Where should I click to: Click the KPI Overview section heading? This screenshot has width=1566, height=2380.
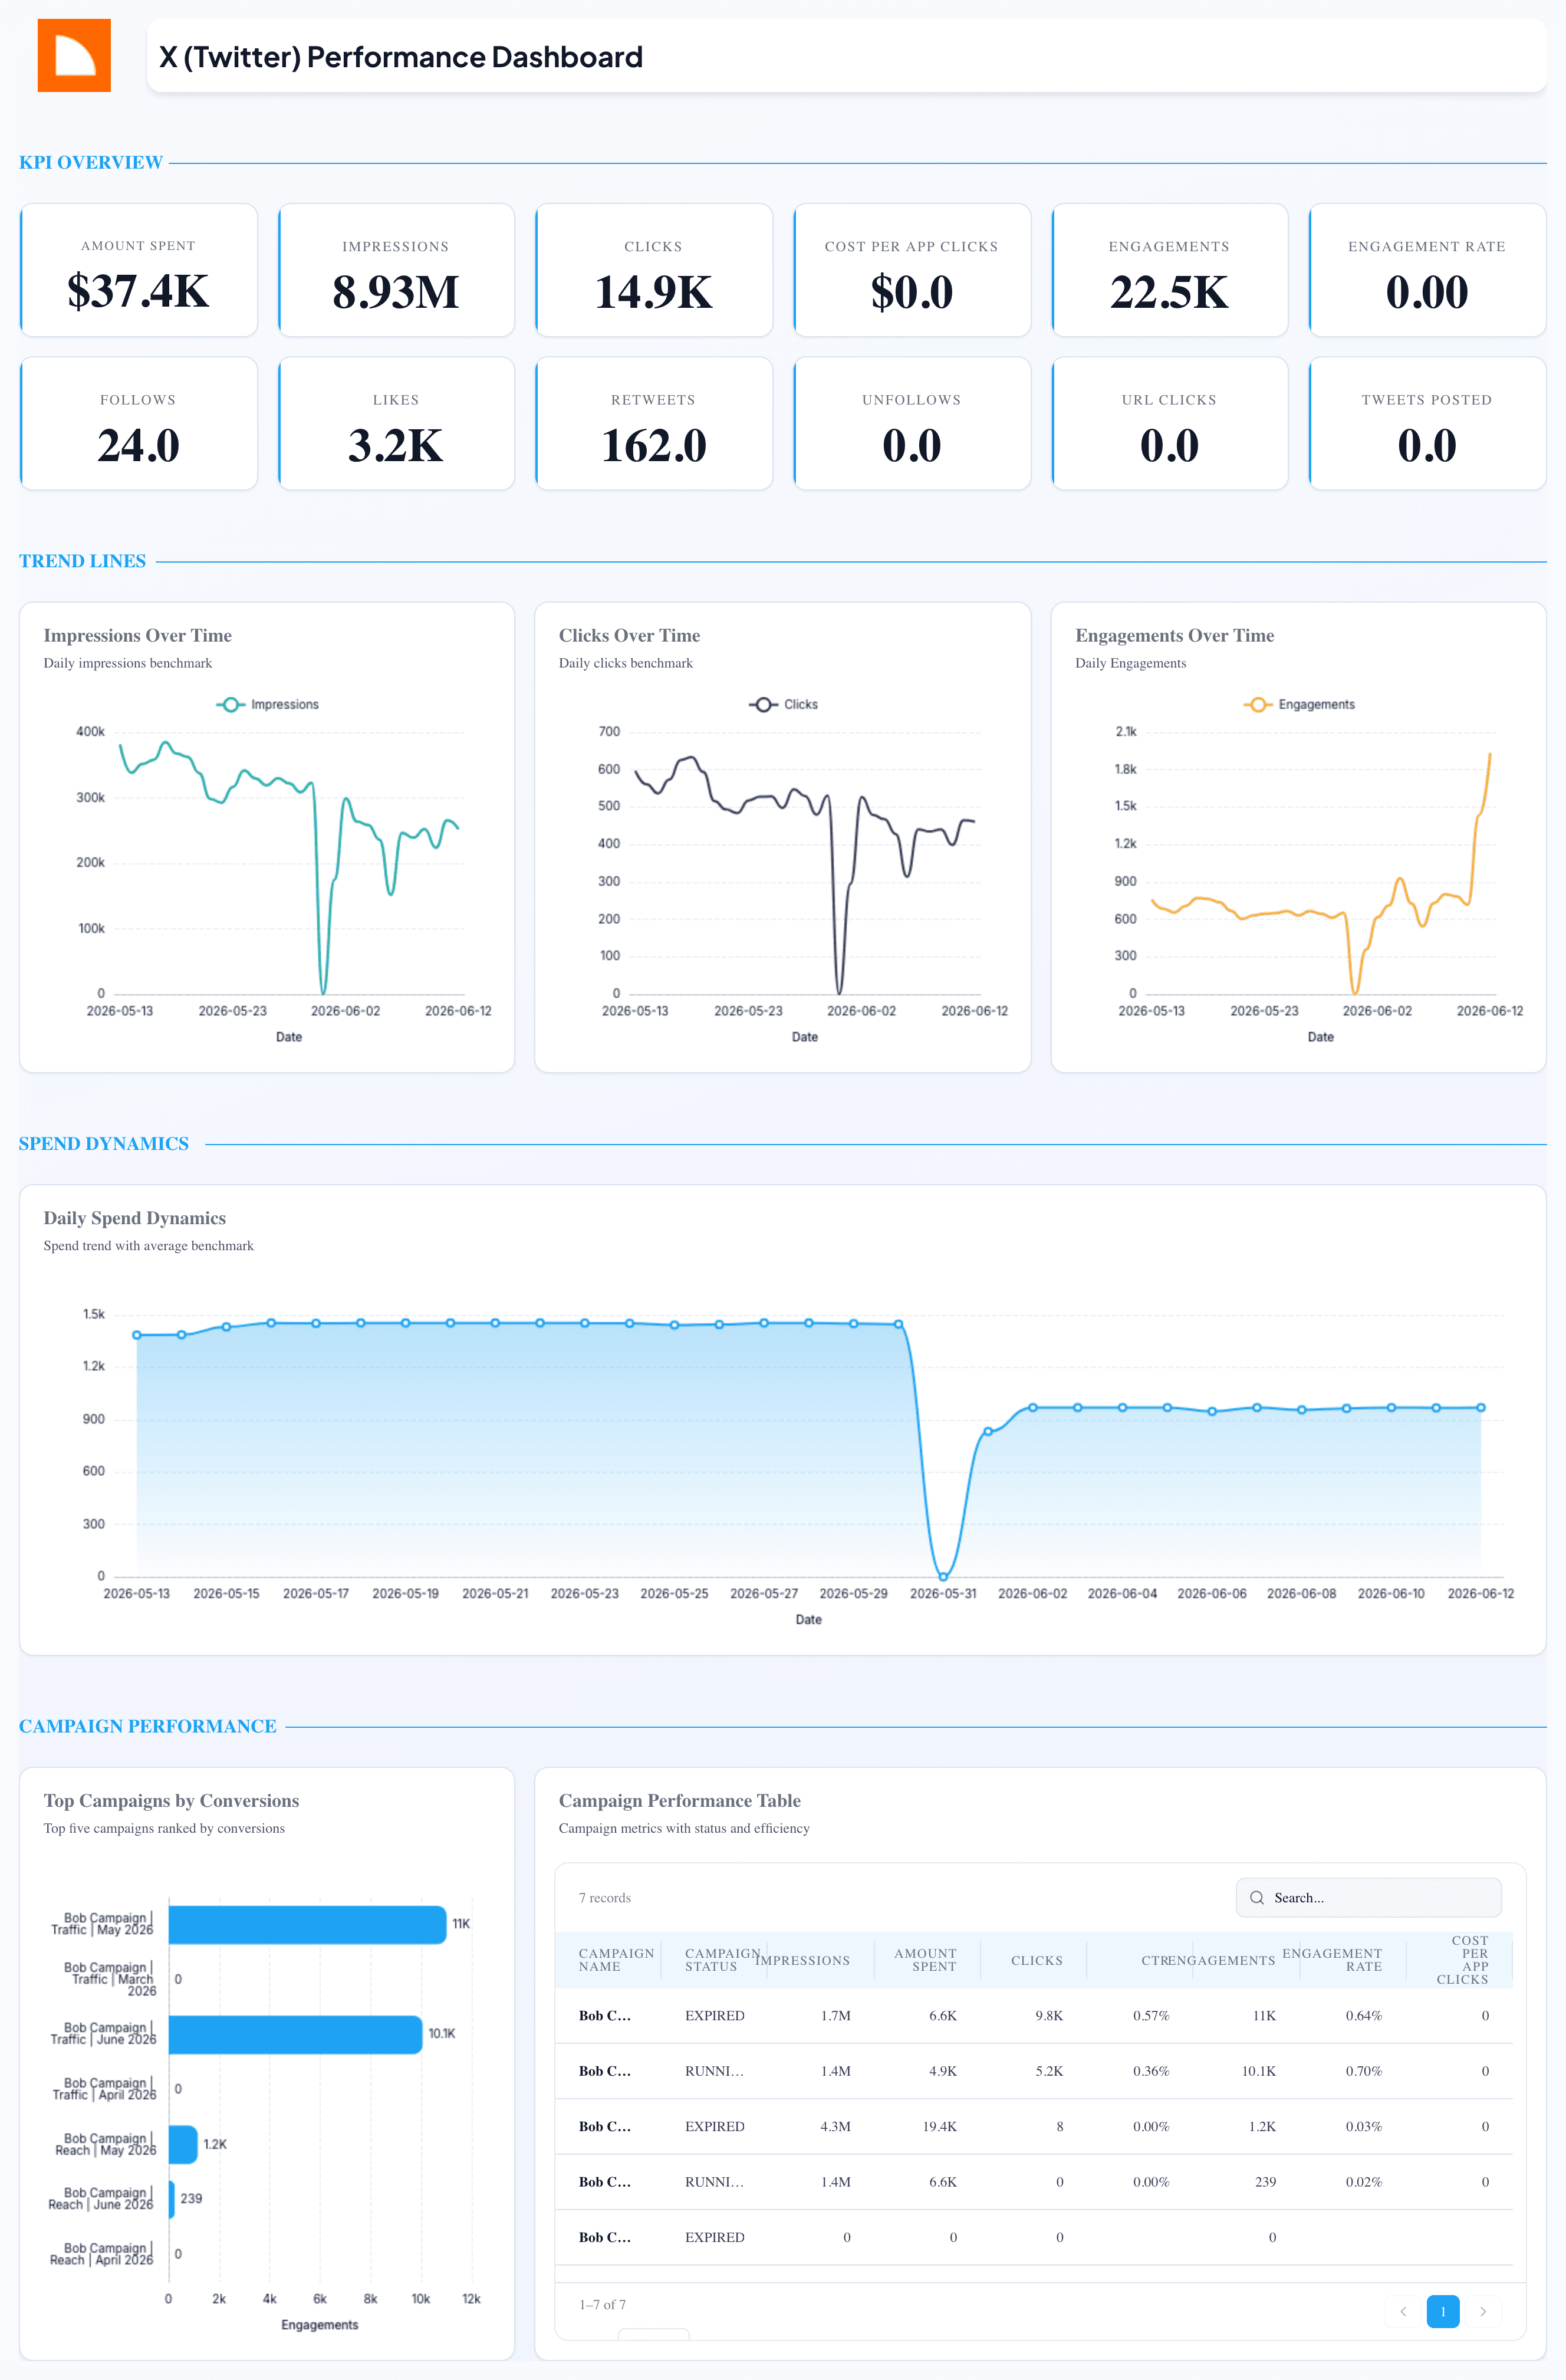click(x=91, y=162)
